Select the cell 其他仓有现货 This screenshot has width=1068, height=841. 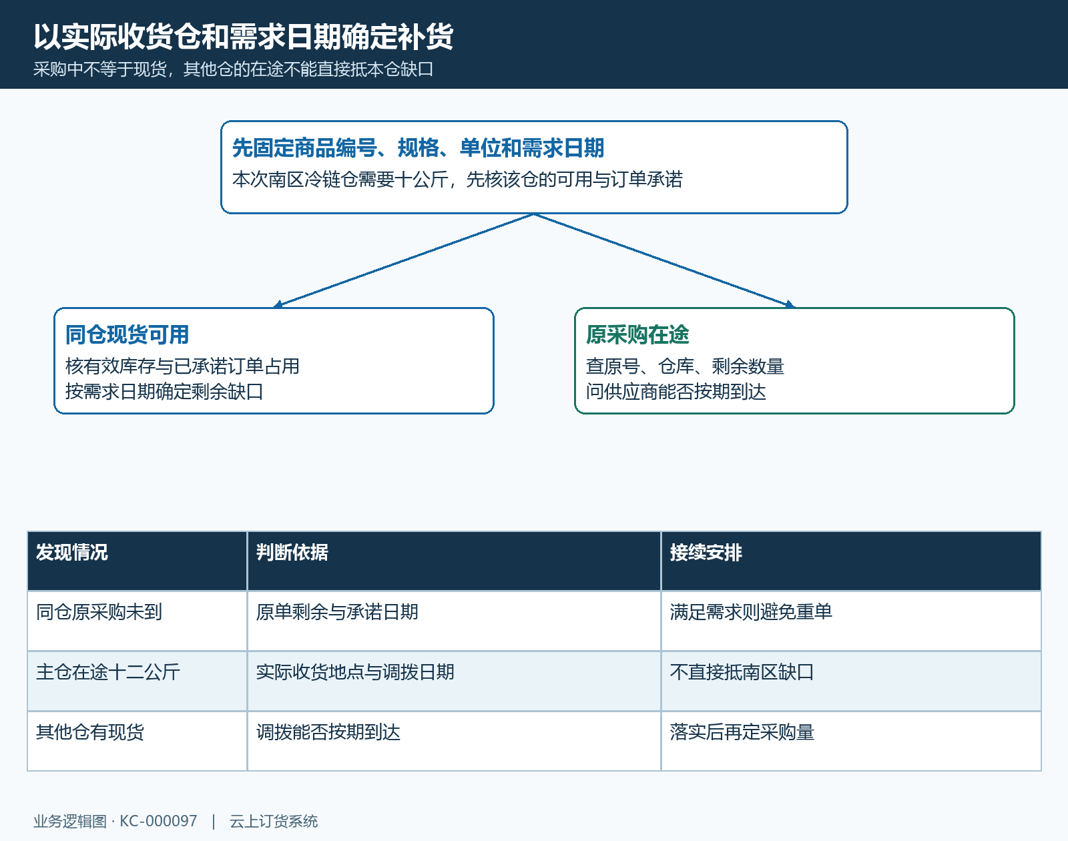(137, 742)
